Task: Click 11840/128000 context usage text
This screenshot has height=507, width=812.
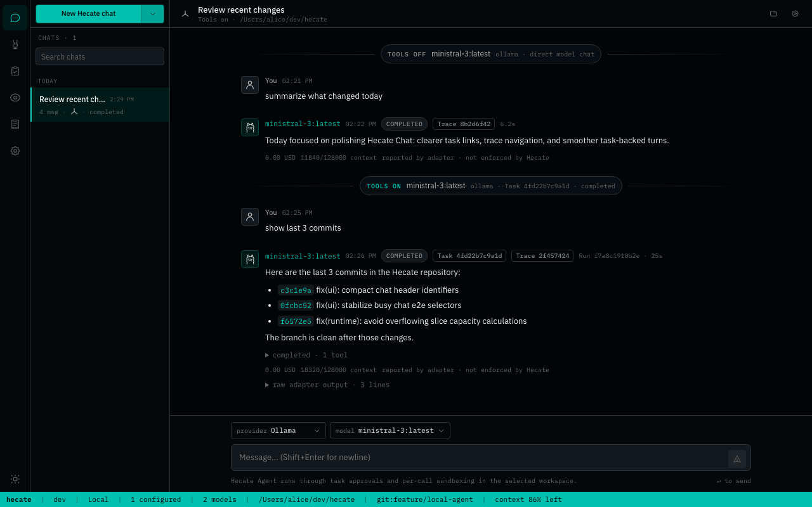Action: pyautogui.click(x=339, y=158)
